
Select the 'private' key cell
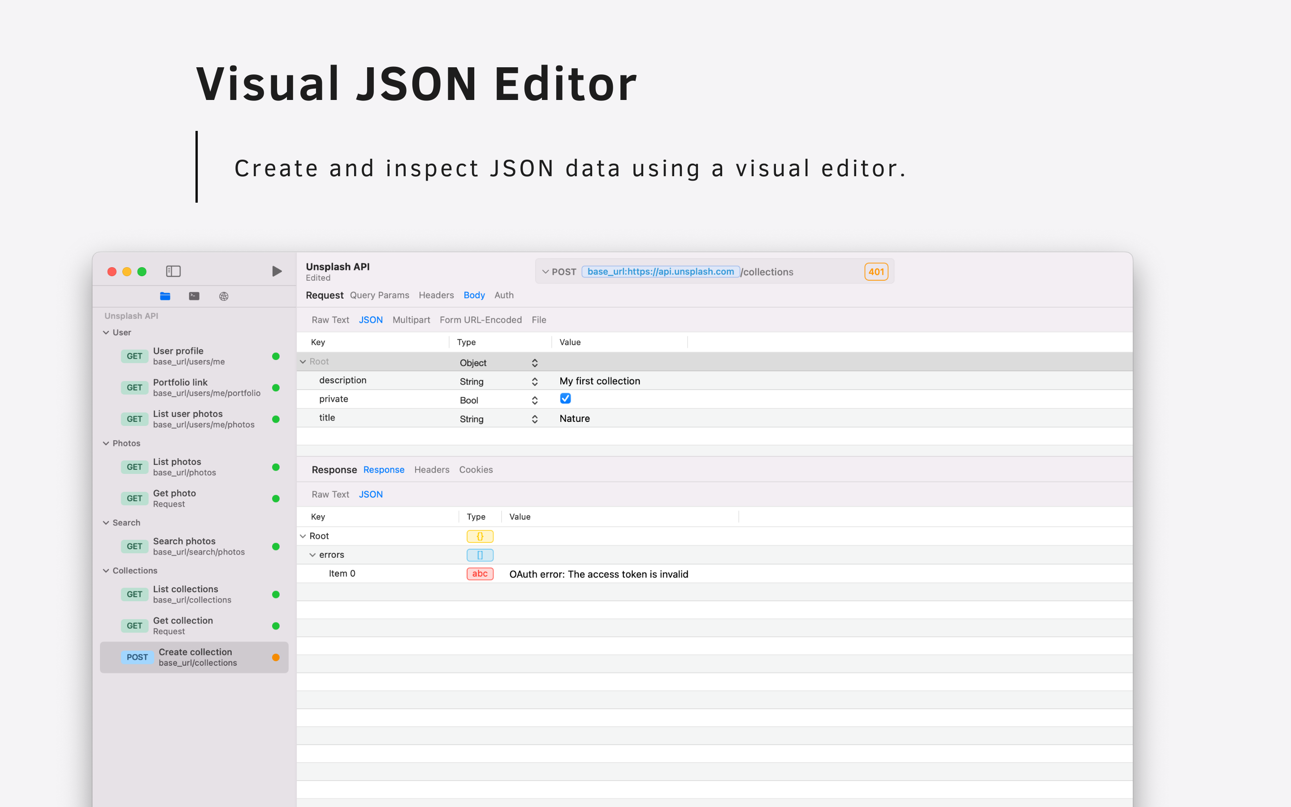(334, 399)
